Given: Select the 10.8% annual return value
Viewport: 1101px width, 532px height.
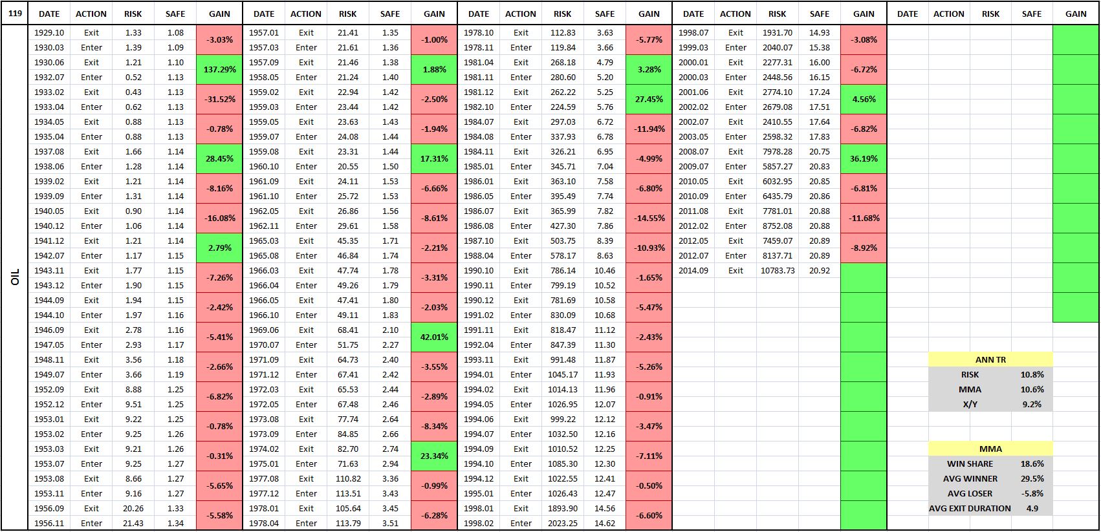Looking at the screenshot, I should click(1032, 374).
